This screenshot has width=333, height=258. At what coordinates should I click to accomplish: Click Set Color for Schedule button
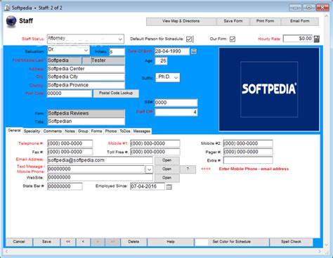232,242
